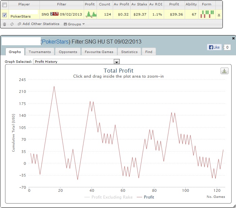Toggle the select-all checkbox in table header

(4, 5)
